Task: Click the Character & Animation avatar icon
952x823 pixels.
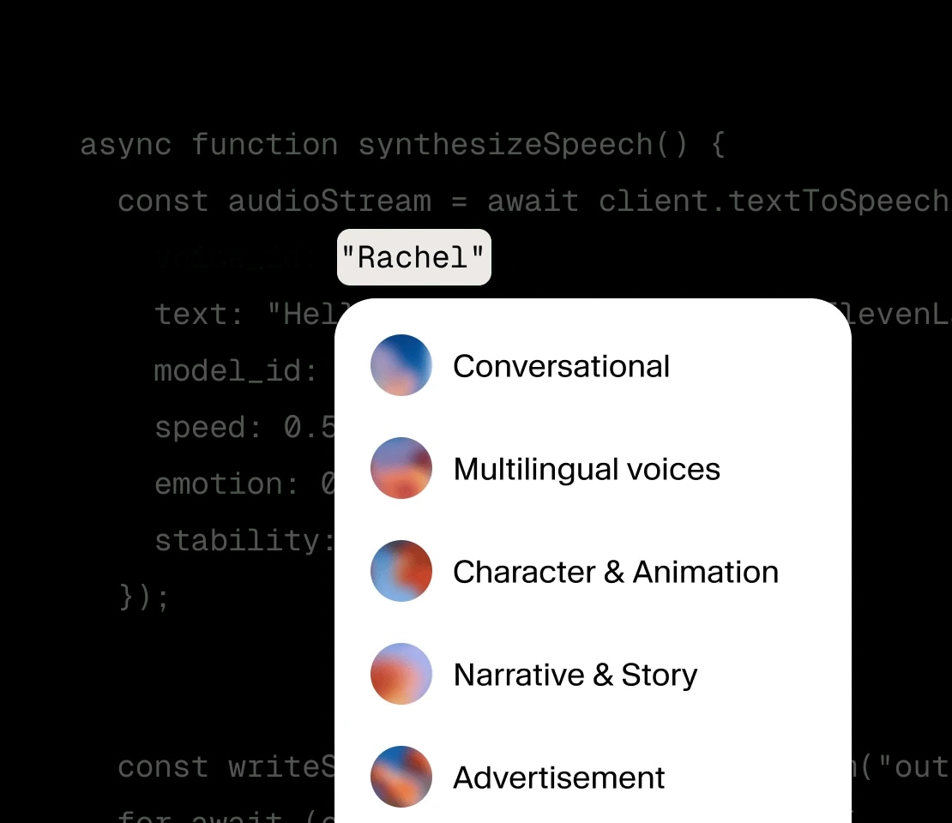Action: pos(401,571)
